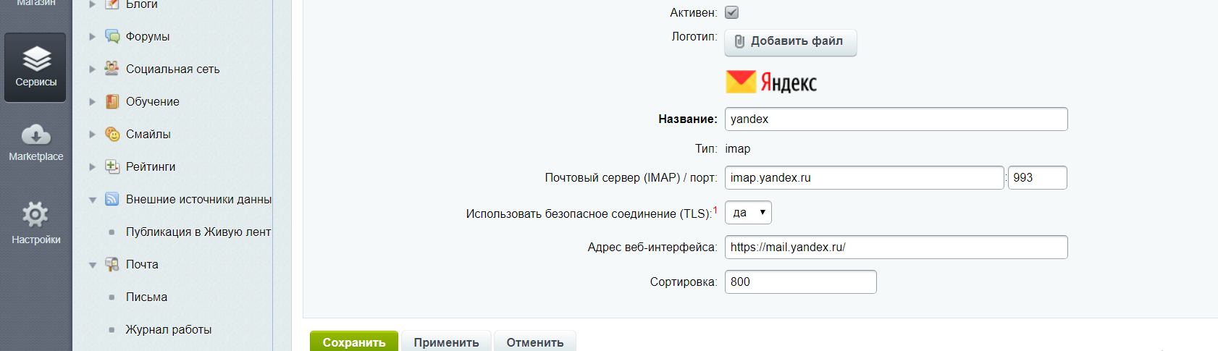Viewport: 1218px width, 351px height.
Task: Open Настройки gear icon
Action: (x=35, y=214)
